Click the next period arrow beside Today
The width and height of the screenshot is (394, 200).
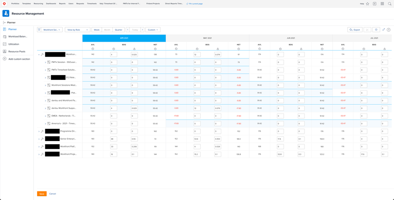[x=142, y=30]
